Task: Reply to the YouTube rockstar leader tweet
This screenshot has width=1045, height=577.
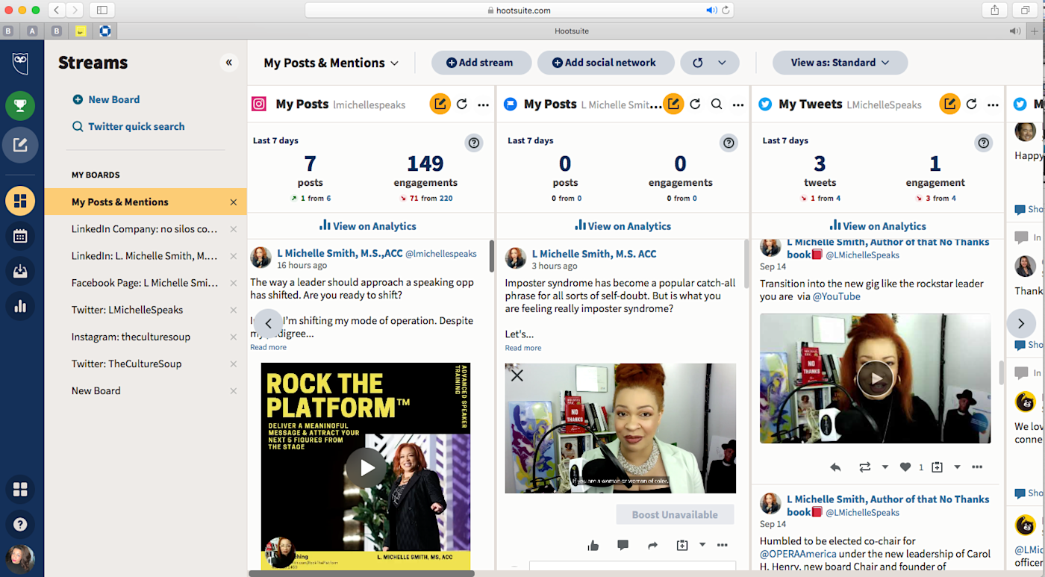Action: click(835, 467)
